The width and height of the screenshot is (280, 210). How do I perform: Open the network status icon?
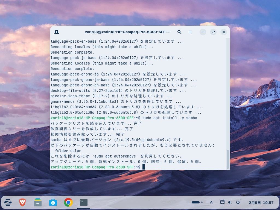223,202
